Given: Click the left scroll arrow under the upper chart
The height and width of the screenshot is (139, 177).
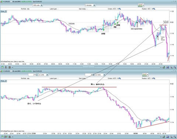Looking at the screenshot, I should pyautogui.click(x=13, y=67).
